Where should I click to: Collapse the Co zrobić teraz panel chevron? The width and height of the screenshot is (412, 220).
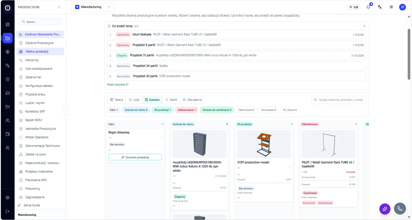click(364, 26)
